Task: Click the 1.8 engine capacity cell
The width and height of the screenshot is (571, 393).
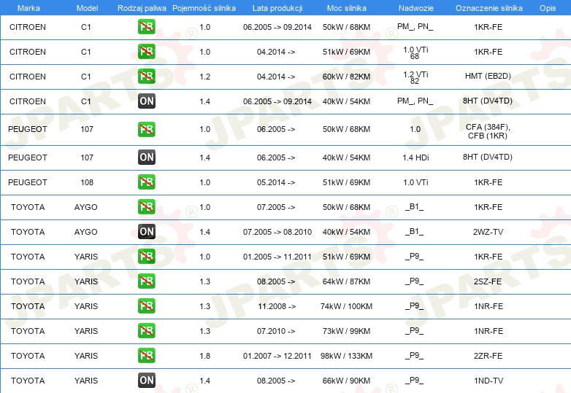Action: 204,356
